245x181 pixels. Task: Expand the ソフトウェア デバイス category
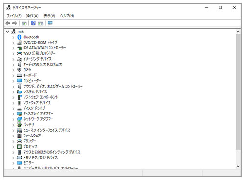coord(13,103)
